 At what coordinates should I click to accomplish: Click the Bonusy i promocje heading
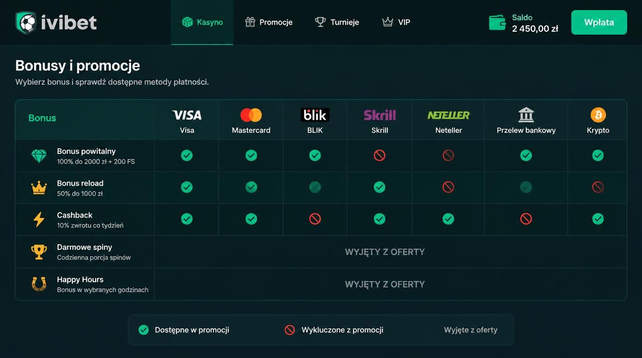coord(77,65)
